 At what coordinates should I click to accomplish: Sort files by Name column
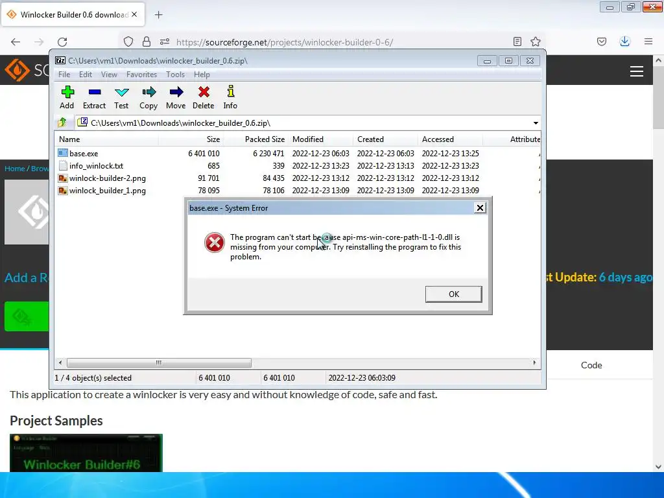coord(107,139)
